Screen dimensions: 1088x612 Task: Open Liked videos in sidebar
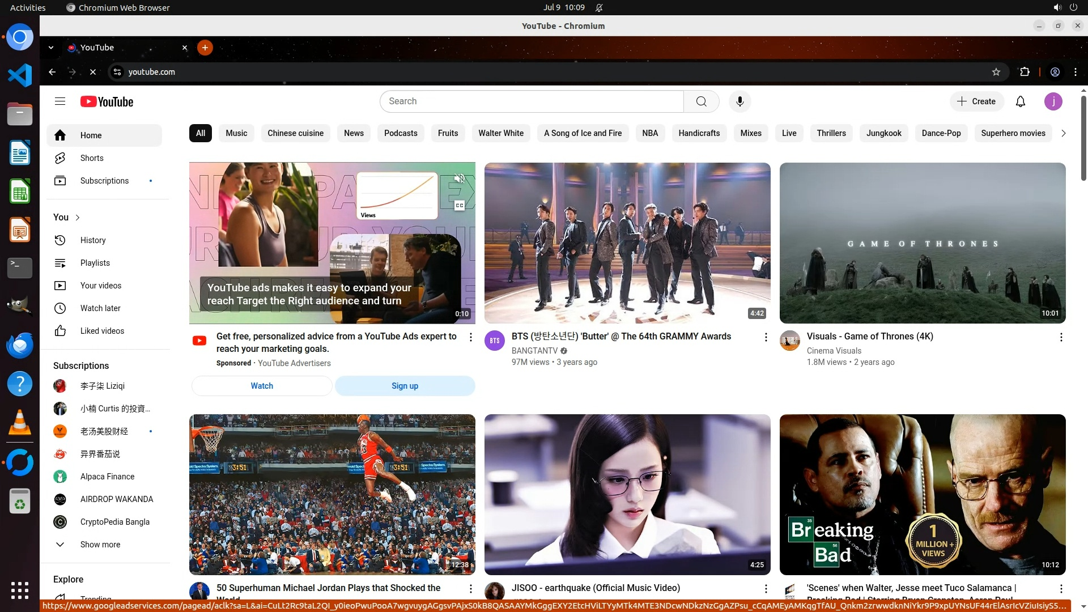pos(102,331)
